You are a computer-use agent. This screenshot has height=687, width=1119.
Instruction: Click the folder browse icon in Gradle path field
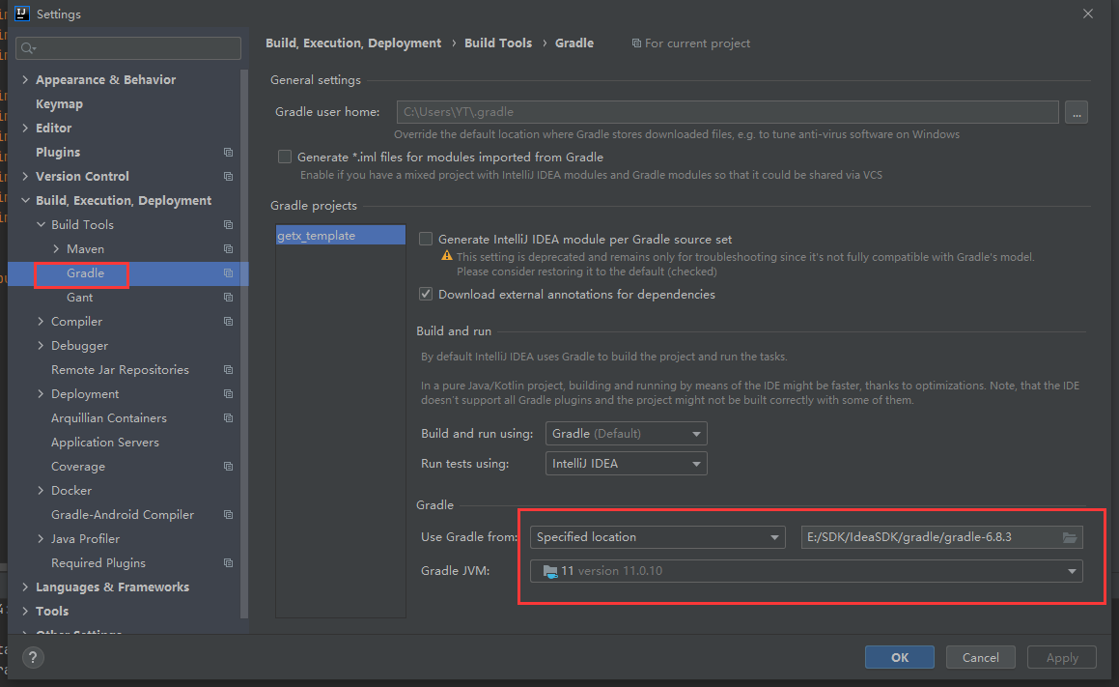pos(1069,537)
